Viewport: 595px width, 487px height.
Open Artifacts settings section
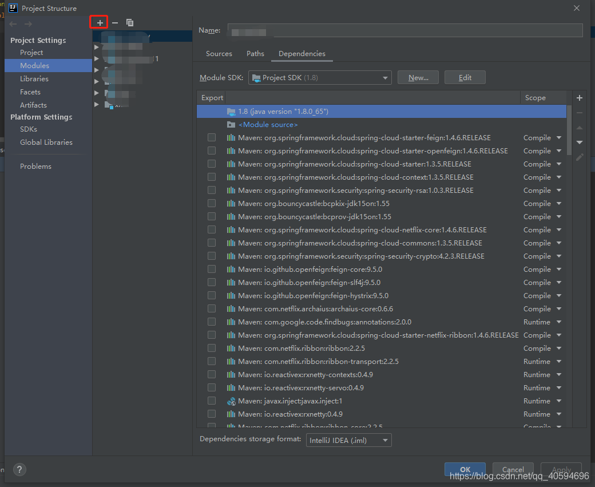[33, 105]
